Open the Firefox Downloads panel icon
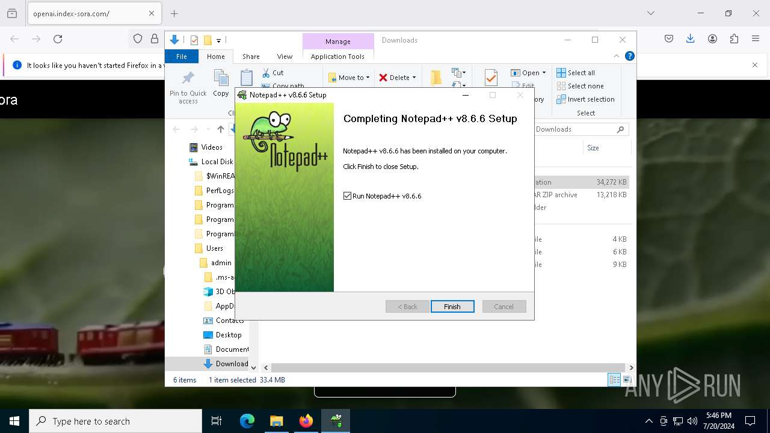This screenshot has height=433, width=770. click(691, 38)
